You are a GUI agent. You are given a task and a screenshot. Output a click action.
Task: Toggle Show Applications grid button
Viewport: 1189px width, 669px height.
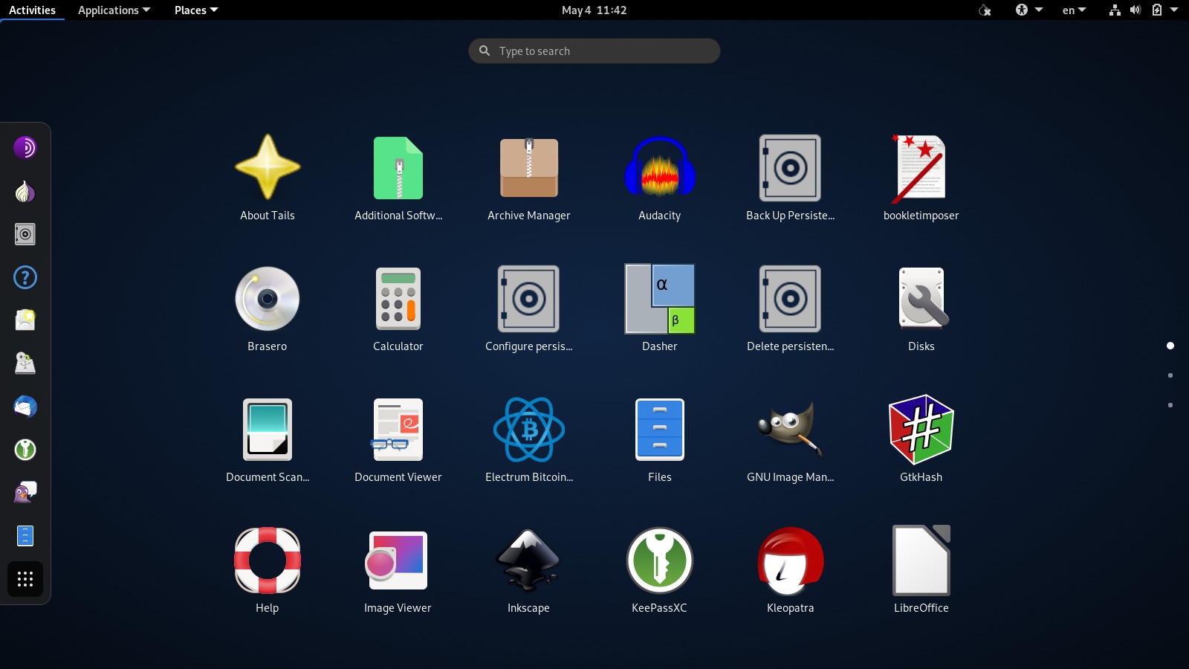pyautogui.click(x=25, y=579)
